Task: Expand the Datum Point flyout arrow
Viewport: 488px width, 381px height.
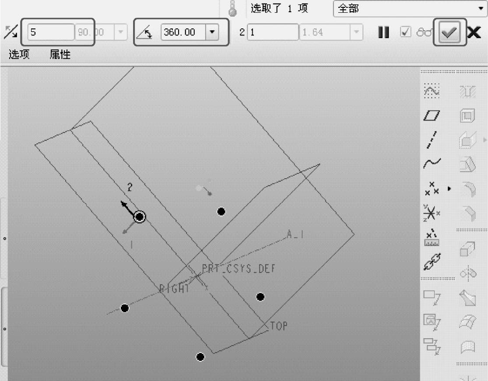Action: [x=449, y=189]
